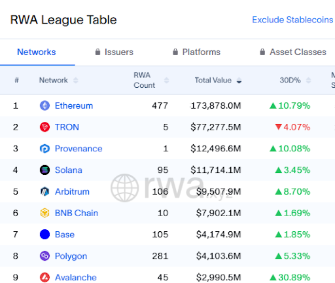This screenshot has width=335, height=283.
Task: Open the Ethereum network link
Action: tap(74, 105)
